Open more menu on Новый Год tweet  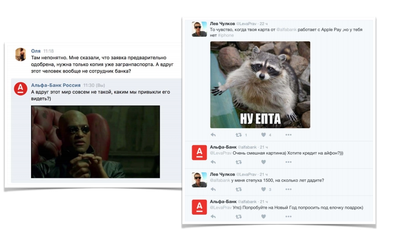288,217
